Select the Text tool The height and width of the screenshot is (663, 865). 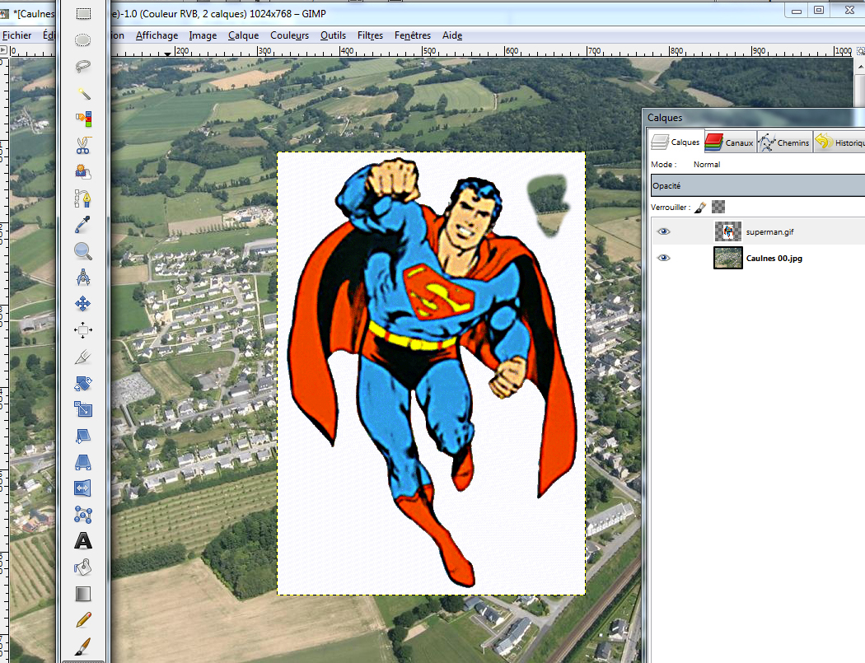83,541
